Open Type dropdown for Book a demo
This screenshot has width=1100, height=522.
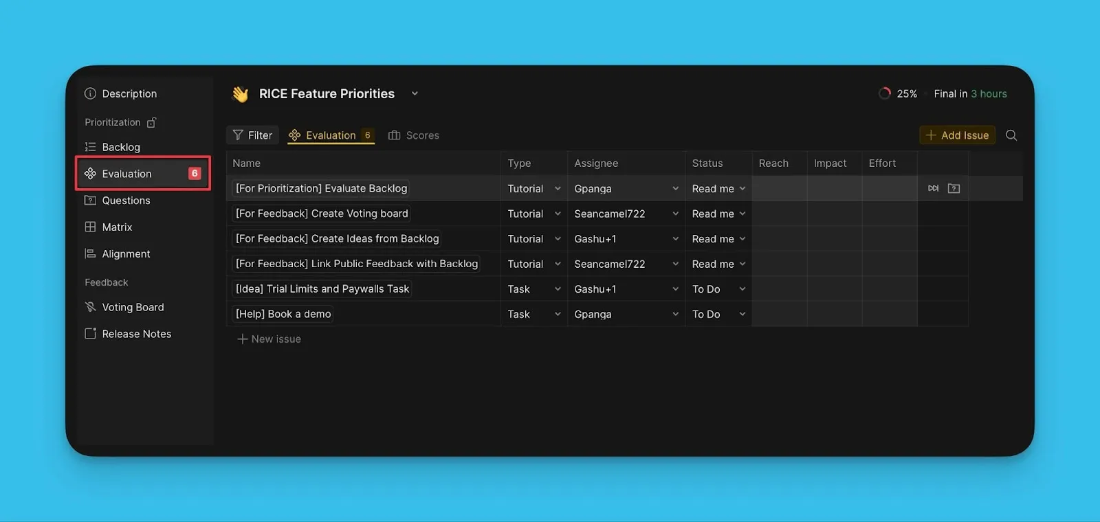pos(558,314)
